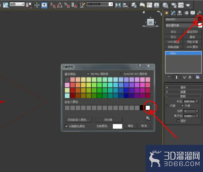Select the 外接 radio button
The height and width of the screenshot is (172, 203).
click(182, 105)
